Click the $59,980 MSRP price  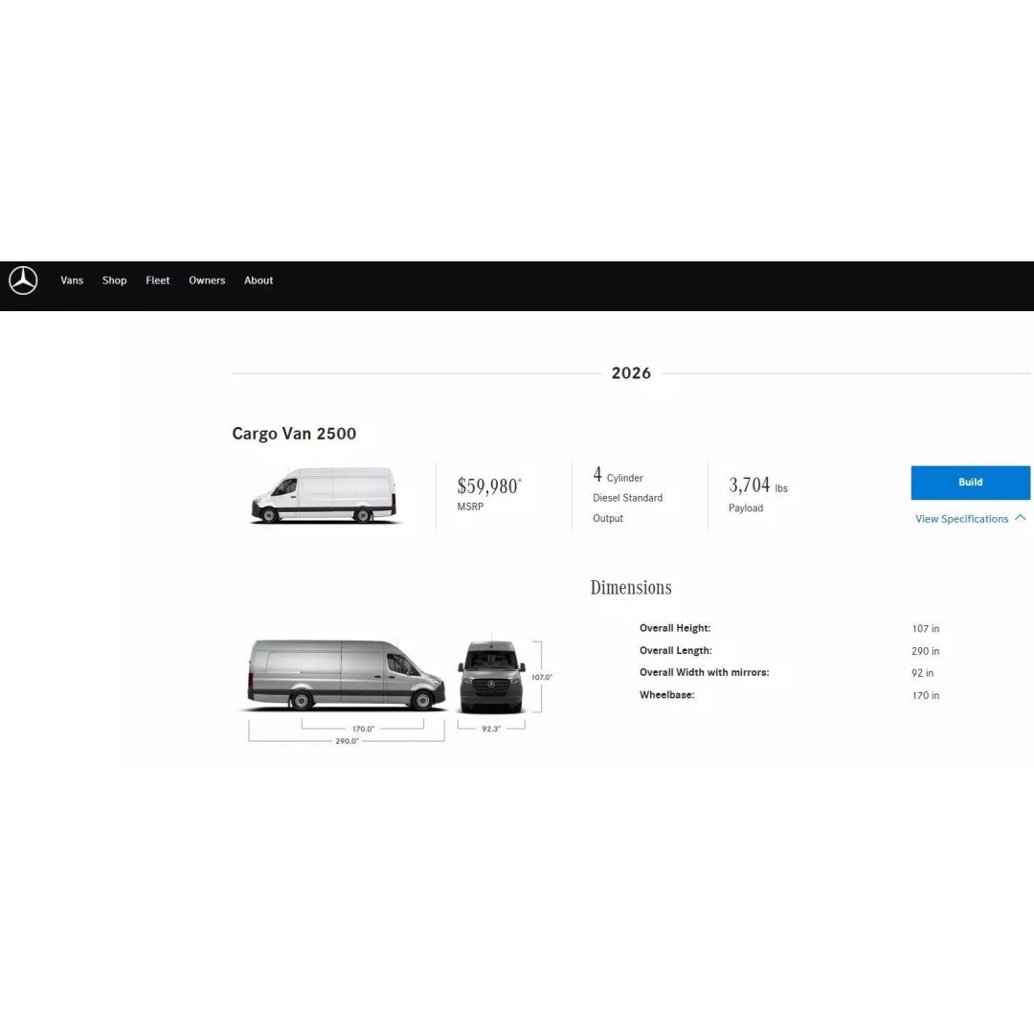click(488, 486)
